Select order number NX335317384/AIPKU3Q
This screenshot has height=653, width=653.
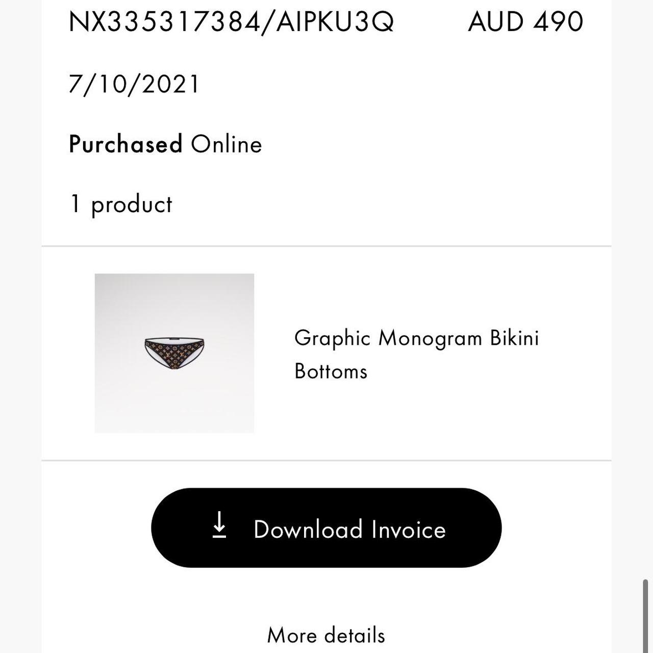231,22
